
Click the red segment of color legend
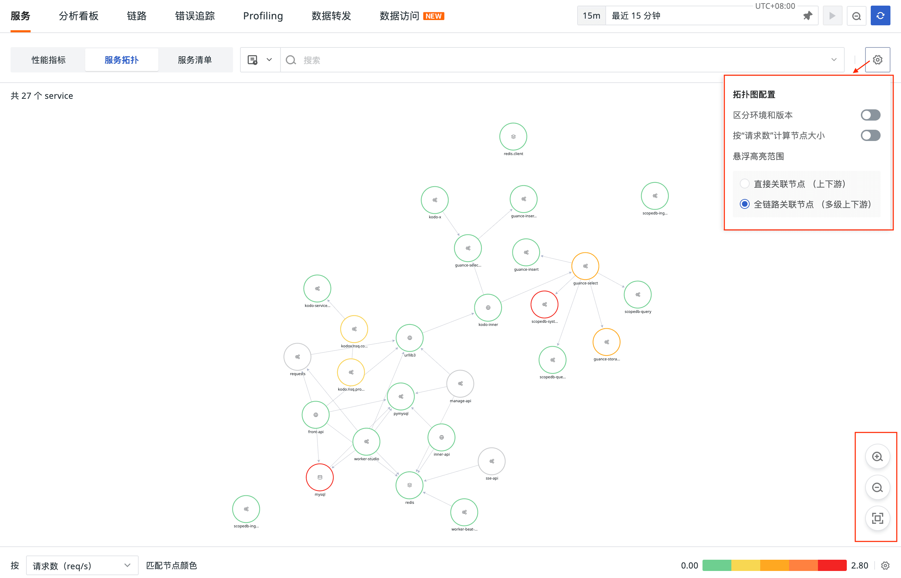coord(832,566)
